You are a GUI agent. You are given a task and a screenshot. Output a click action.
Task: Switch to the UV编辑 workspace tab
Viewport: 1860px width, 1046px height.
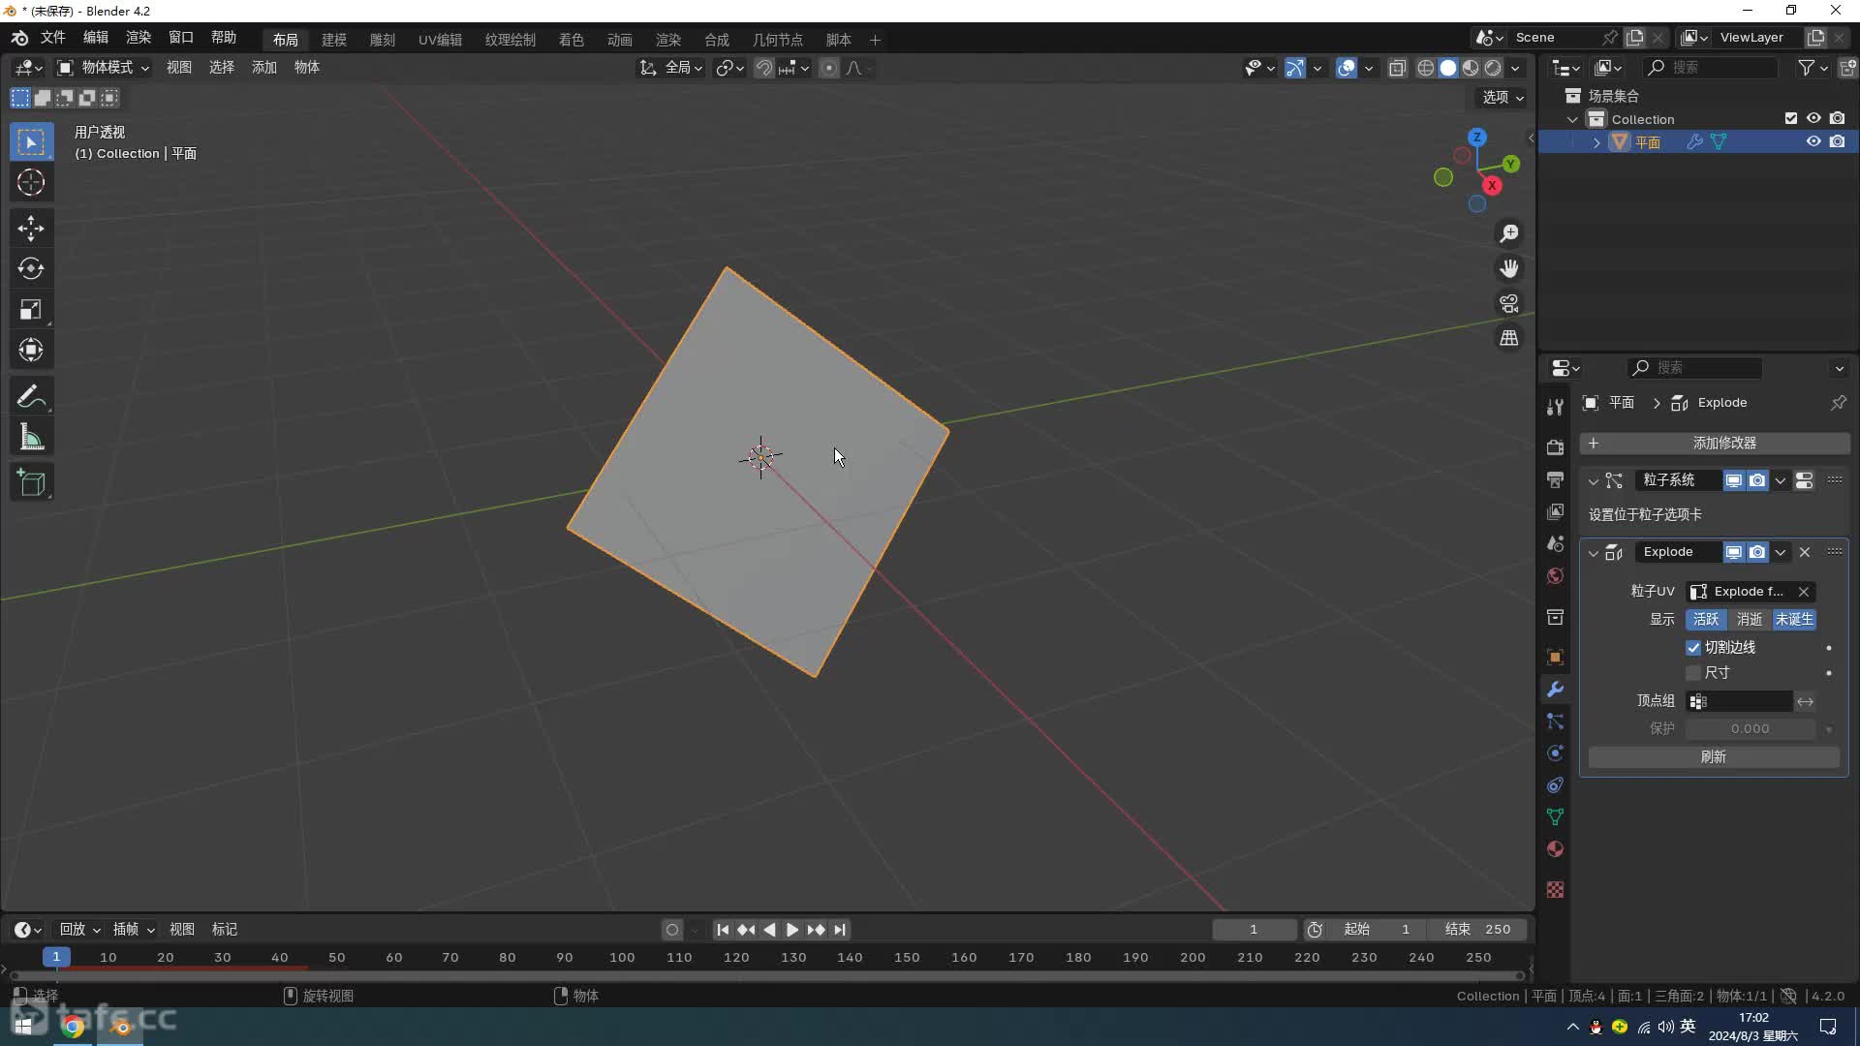[x=440, y=40]
